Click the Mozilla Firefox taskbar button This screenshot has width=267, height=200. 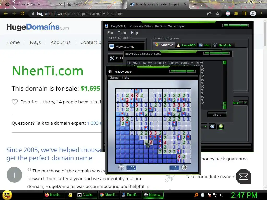[54, 195]
